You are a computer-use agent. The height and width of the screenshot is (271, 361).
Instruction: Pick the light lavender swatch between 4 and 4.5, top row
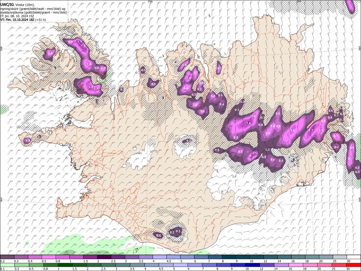[160, 257]
